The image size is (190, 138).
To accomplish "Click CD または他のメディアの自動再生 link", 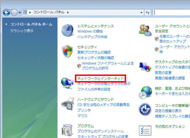I will point(103,105).
